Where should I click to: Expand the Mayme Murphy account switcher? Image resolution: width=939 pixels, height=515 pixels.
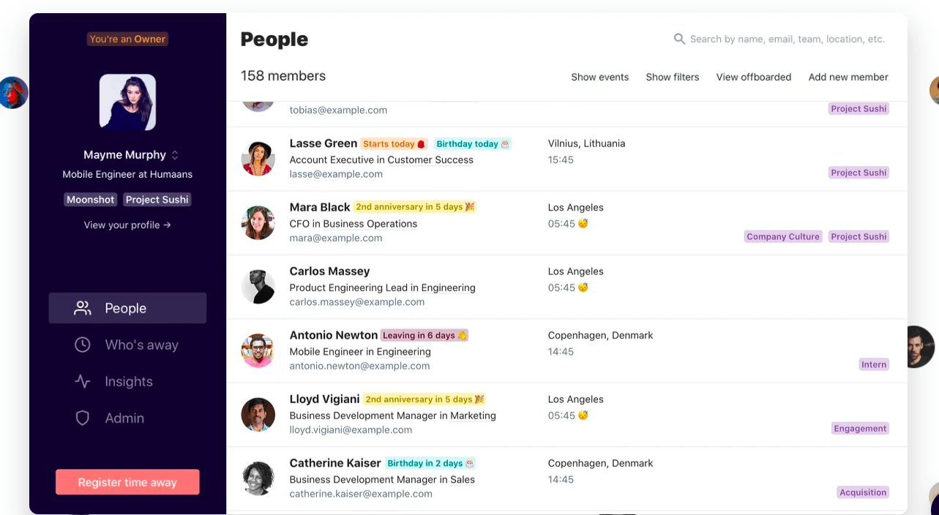pyautogui.click(x=175, y=155)
